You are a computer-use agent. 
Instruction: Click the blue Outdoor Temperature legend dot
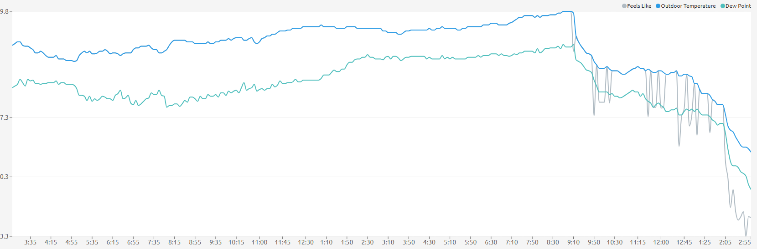coord(658,6)
